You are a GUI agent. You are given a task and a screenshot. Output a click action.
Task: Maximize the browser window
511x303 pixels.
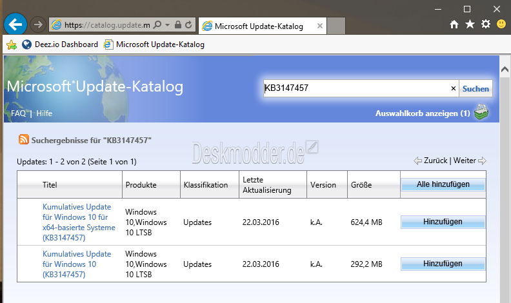click(467, 9)
